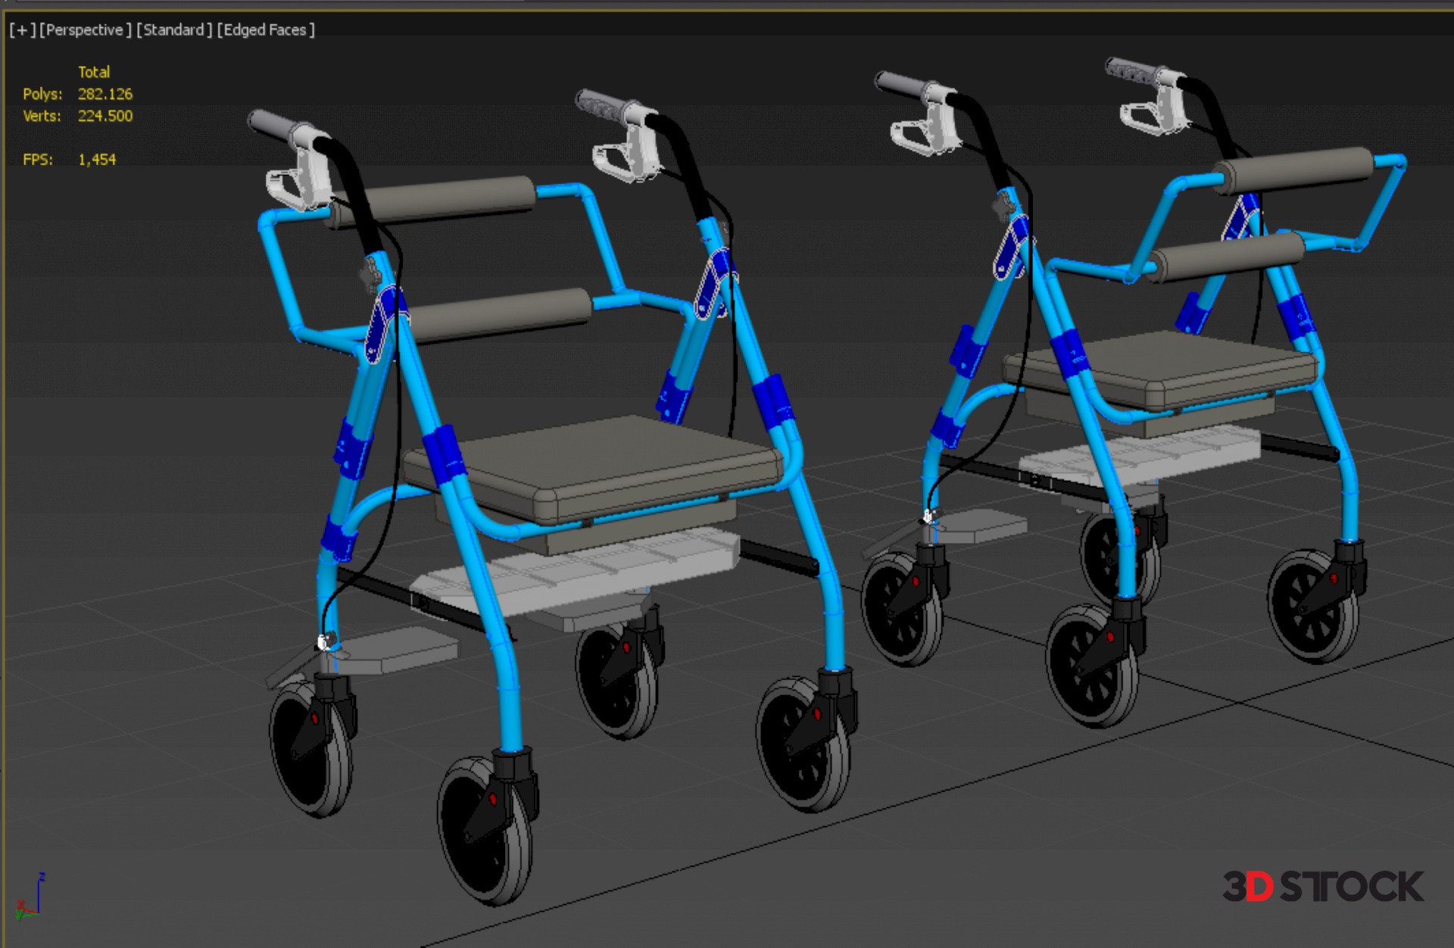Image resolution: width=1454 pixels, height=948 pixels.
Task: Open the Perspective point-of-view menu
Action: pos(85,30)
